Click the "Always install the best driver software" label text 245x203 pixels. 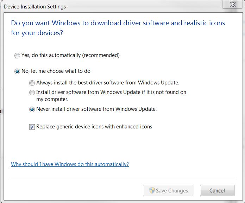[108, 83]
